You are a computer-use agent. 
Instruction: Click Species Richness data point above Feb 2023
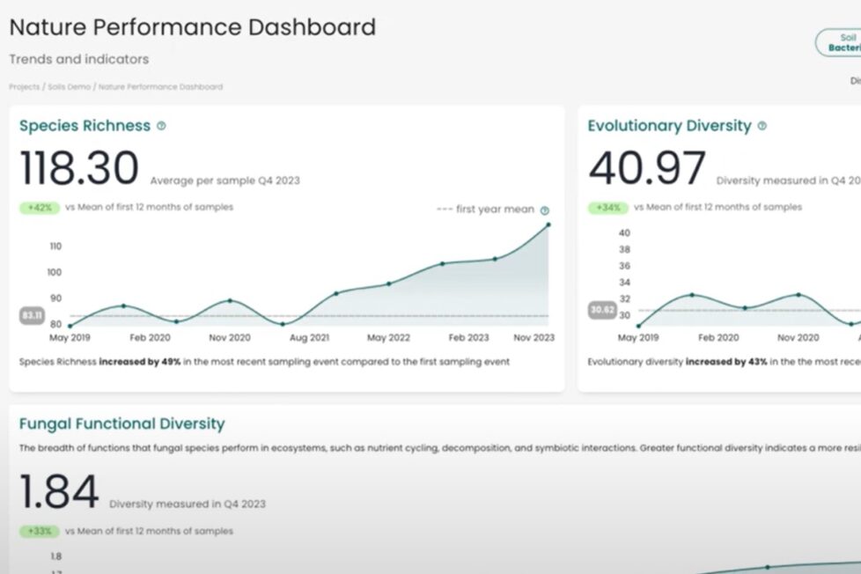point(495,259)
